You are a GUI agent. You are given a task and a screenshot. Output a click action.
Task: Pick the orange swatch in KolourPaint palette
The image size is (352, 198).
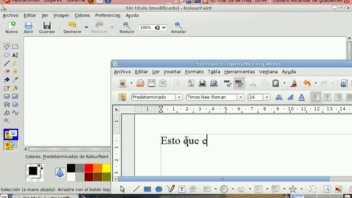[x=98, y=168]
